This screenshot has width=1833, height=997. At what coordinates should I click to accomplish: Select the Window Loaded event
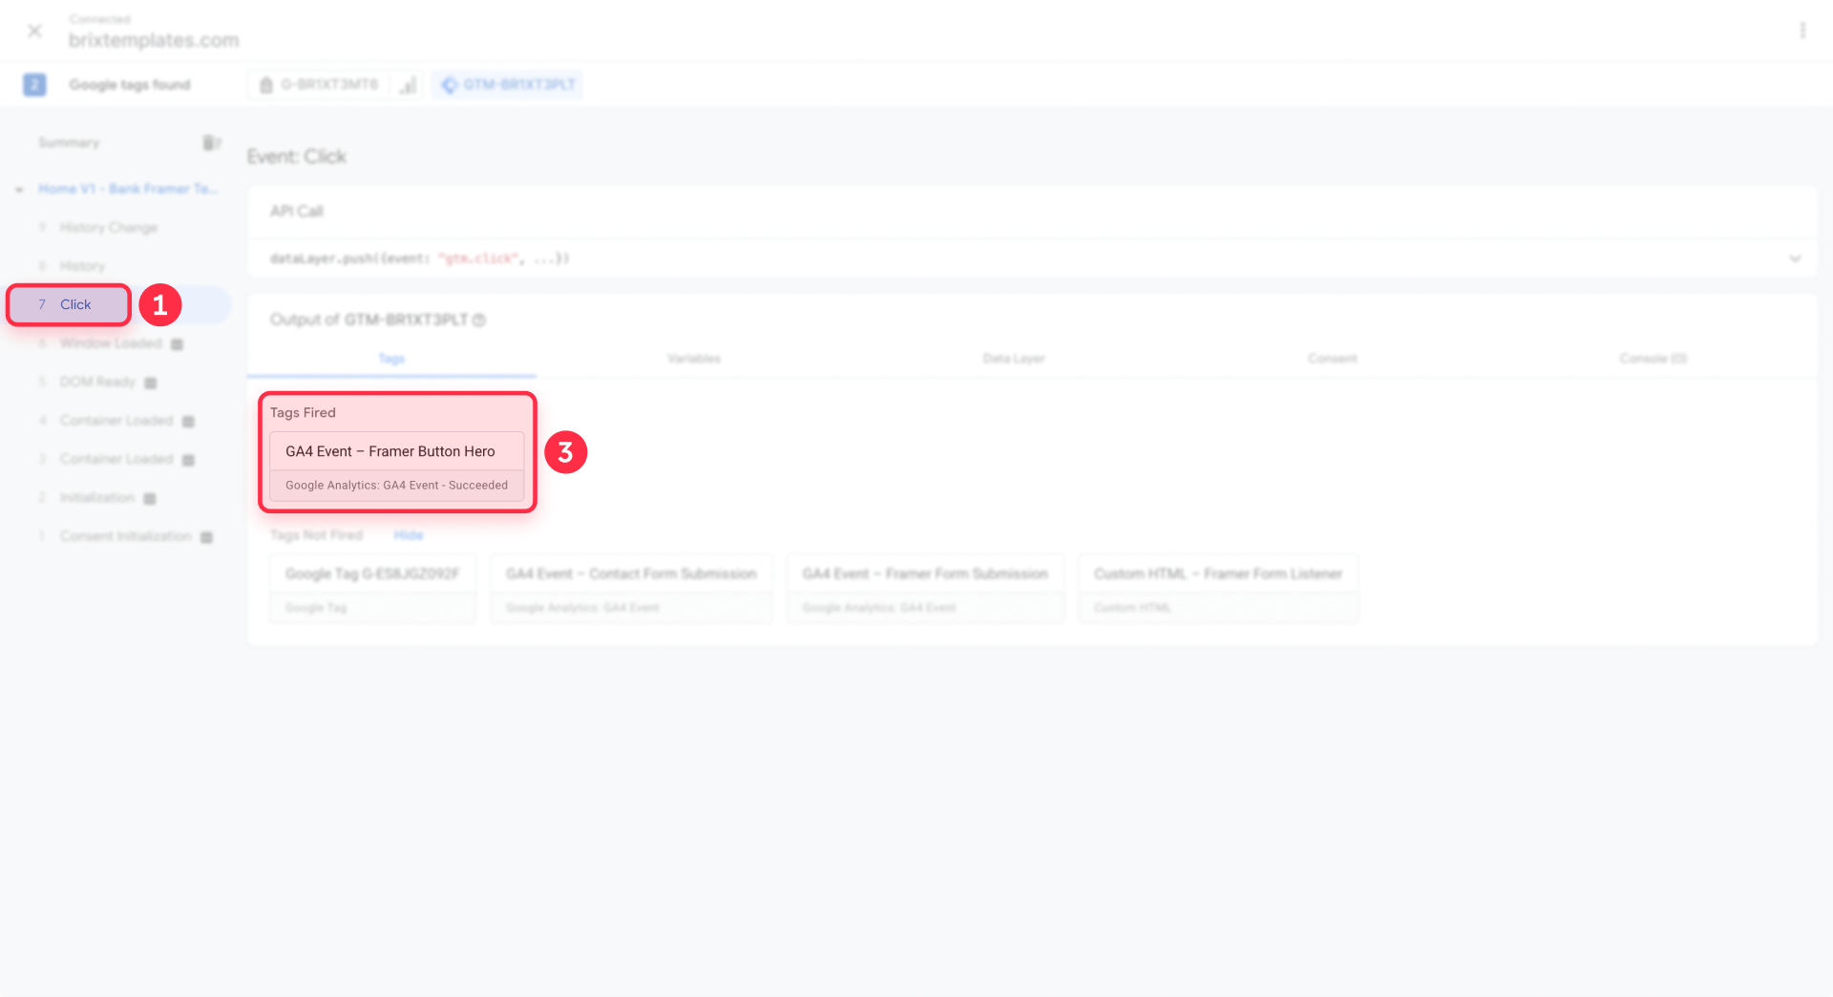coord(111,343)
